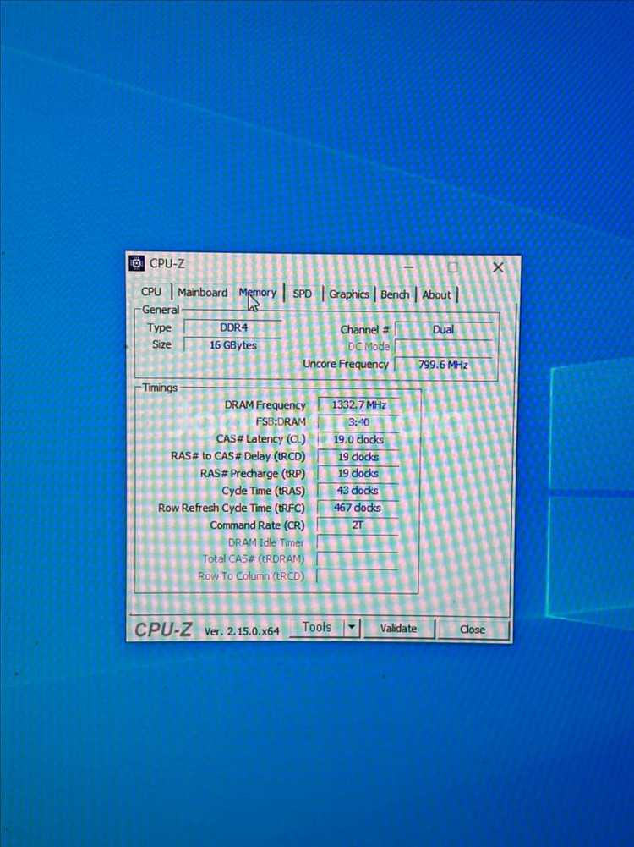Click the DRAM Frequency label

tap(265, 405)
